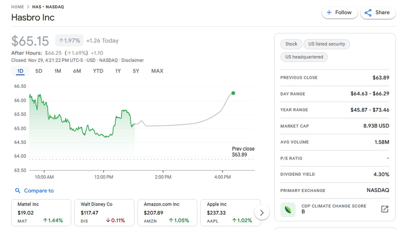The image size is (407, 230).
Task: Show the MAX chart range
Action: pos(157,71)
